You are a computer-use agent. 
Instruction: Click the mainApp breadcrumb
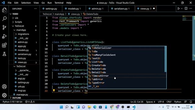pyautogui.click(x=59, y=14)
